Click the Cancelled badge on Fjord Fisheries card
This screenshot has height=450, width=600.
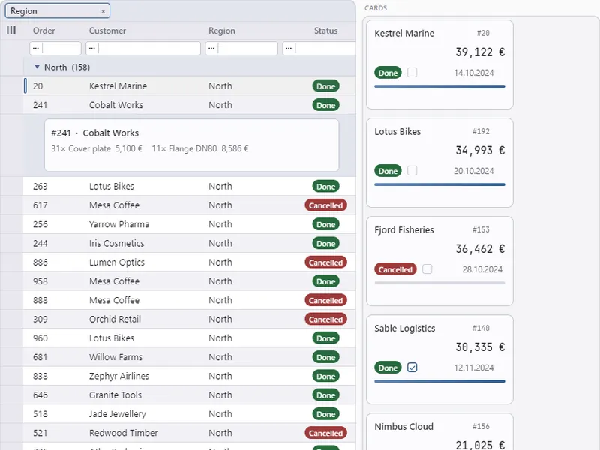click(395, 269)
